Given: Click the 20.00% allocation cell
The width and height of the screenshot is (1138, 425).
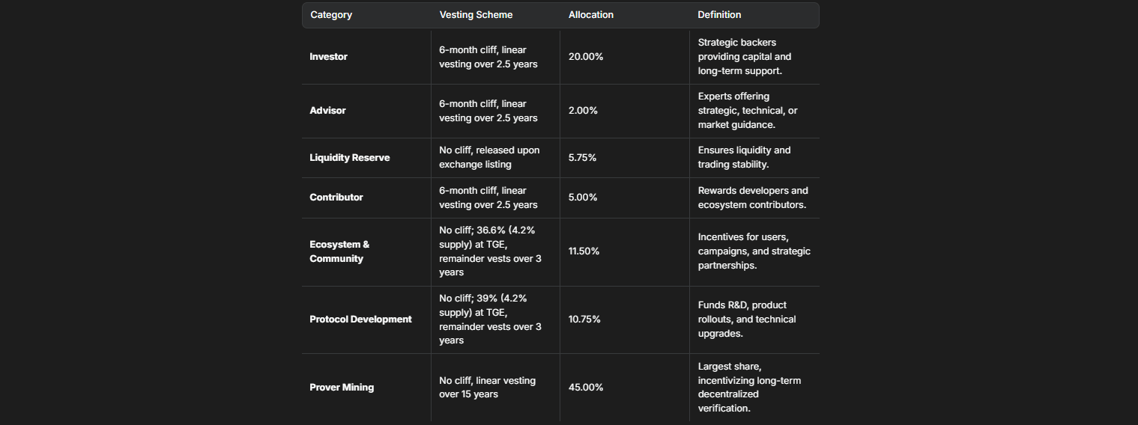Looking at the screenshot, I should [x=586, y=57].
